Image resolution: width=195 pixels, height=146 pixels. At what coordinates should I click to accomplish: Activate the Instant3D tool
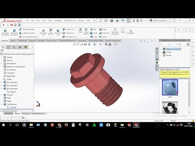pyautogui.click(x=130, y=31)
